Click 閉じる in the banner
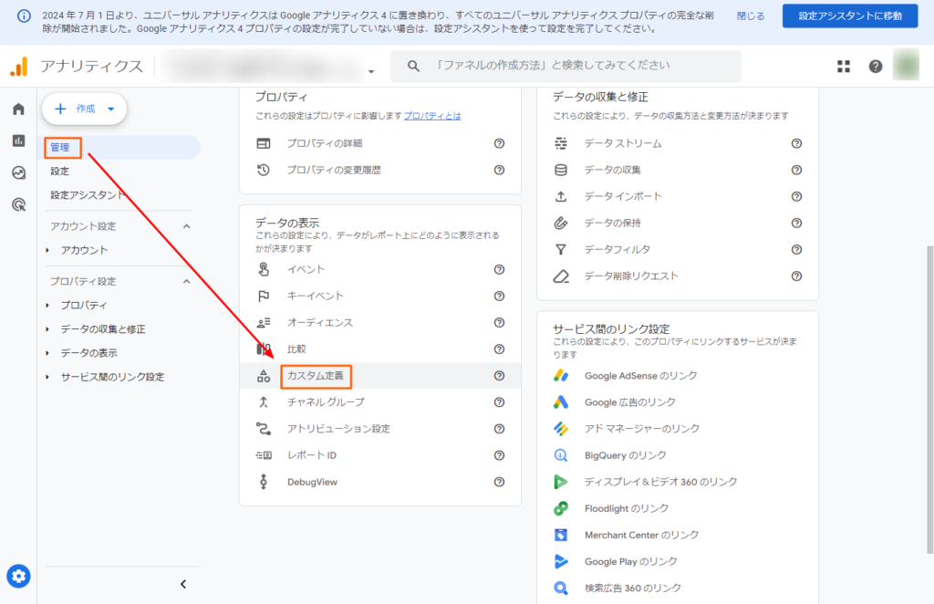Image resolution: width=934 pixels, height=604 pixels. [751, 16]
